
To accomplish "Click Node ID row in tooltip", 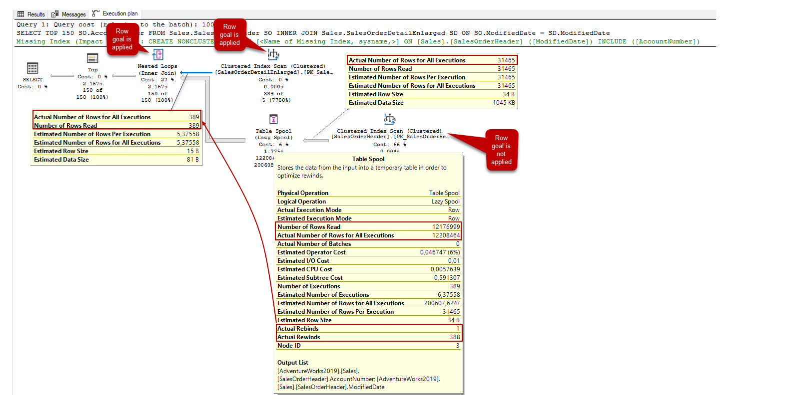I will 368,346.
